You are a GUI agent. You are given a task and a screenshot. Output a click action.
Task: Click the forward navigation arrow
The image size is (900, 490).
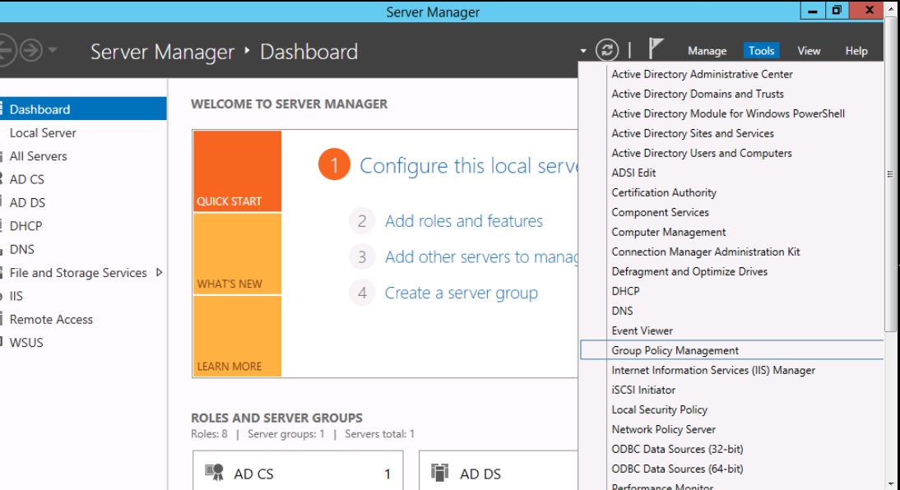[31, 50]
